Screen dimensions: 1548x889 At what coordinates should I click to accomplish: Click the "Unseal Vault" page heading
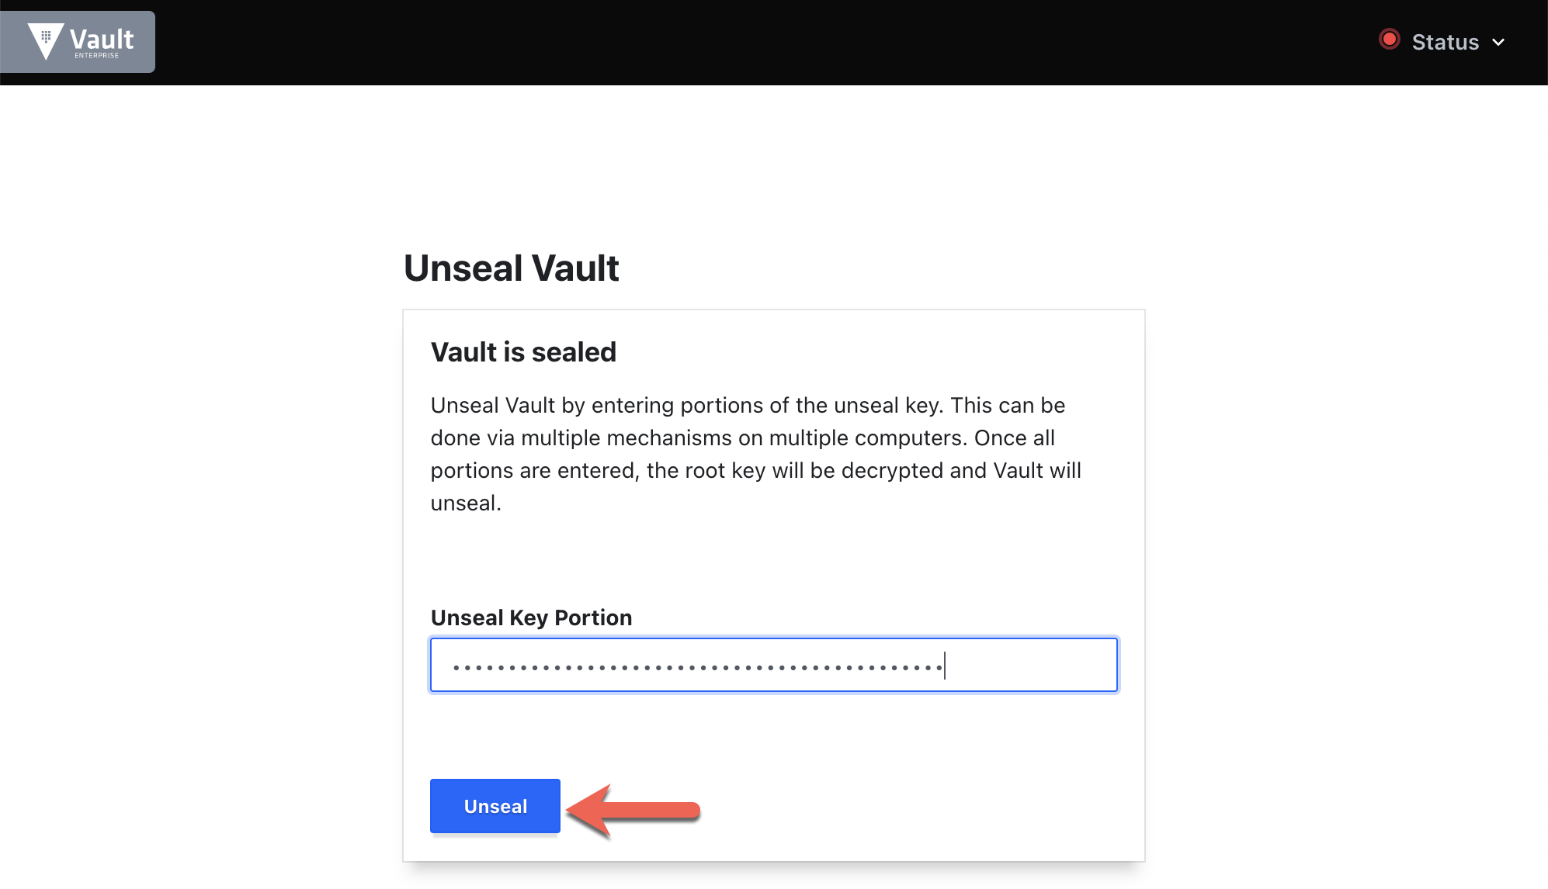(511, 268)
